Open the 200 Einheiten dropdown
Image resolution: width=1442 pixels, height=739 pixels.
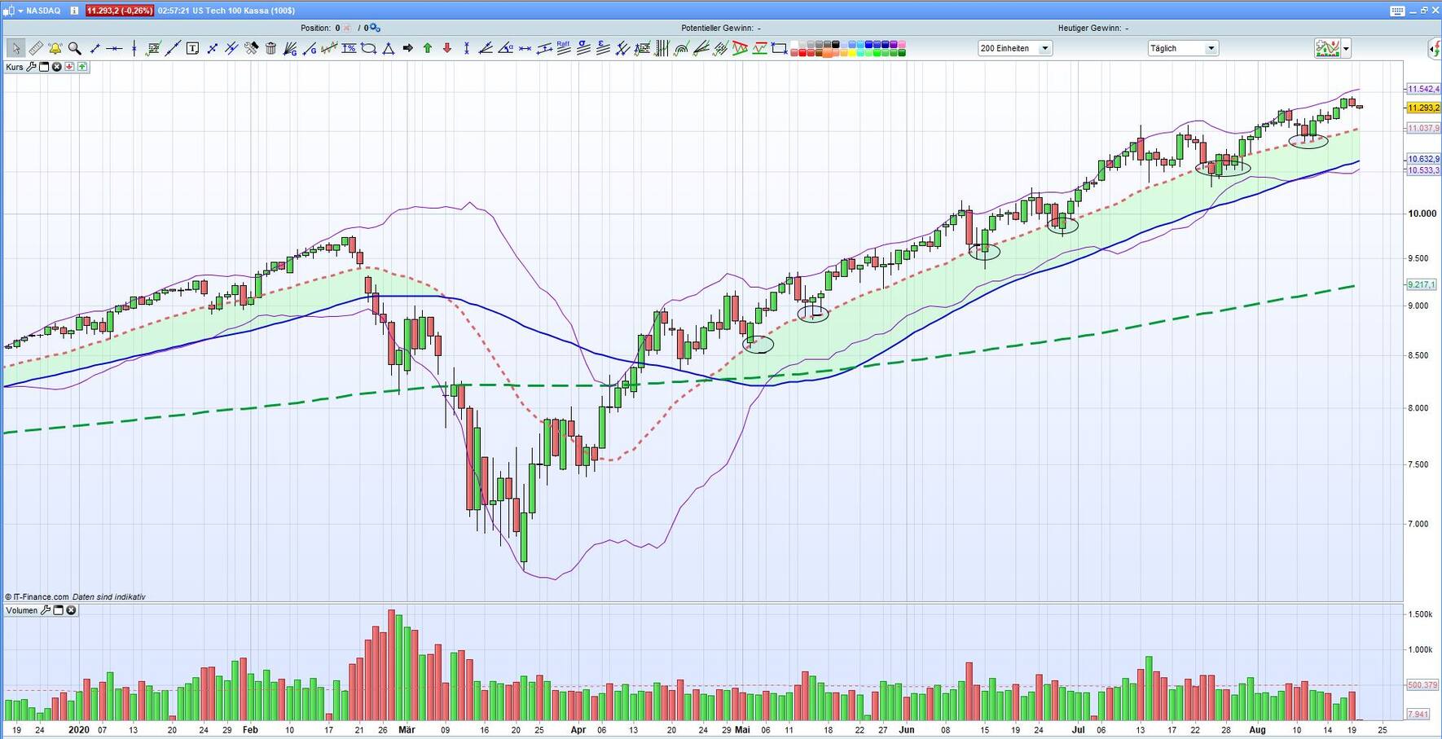1046,48
